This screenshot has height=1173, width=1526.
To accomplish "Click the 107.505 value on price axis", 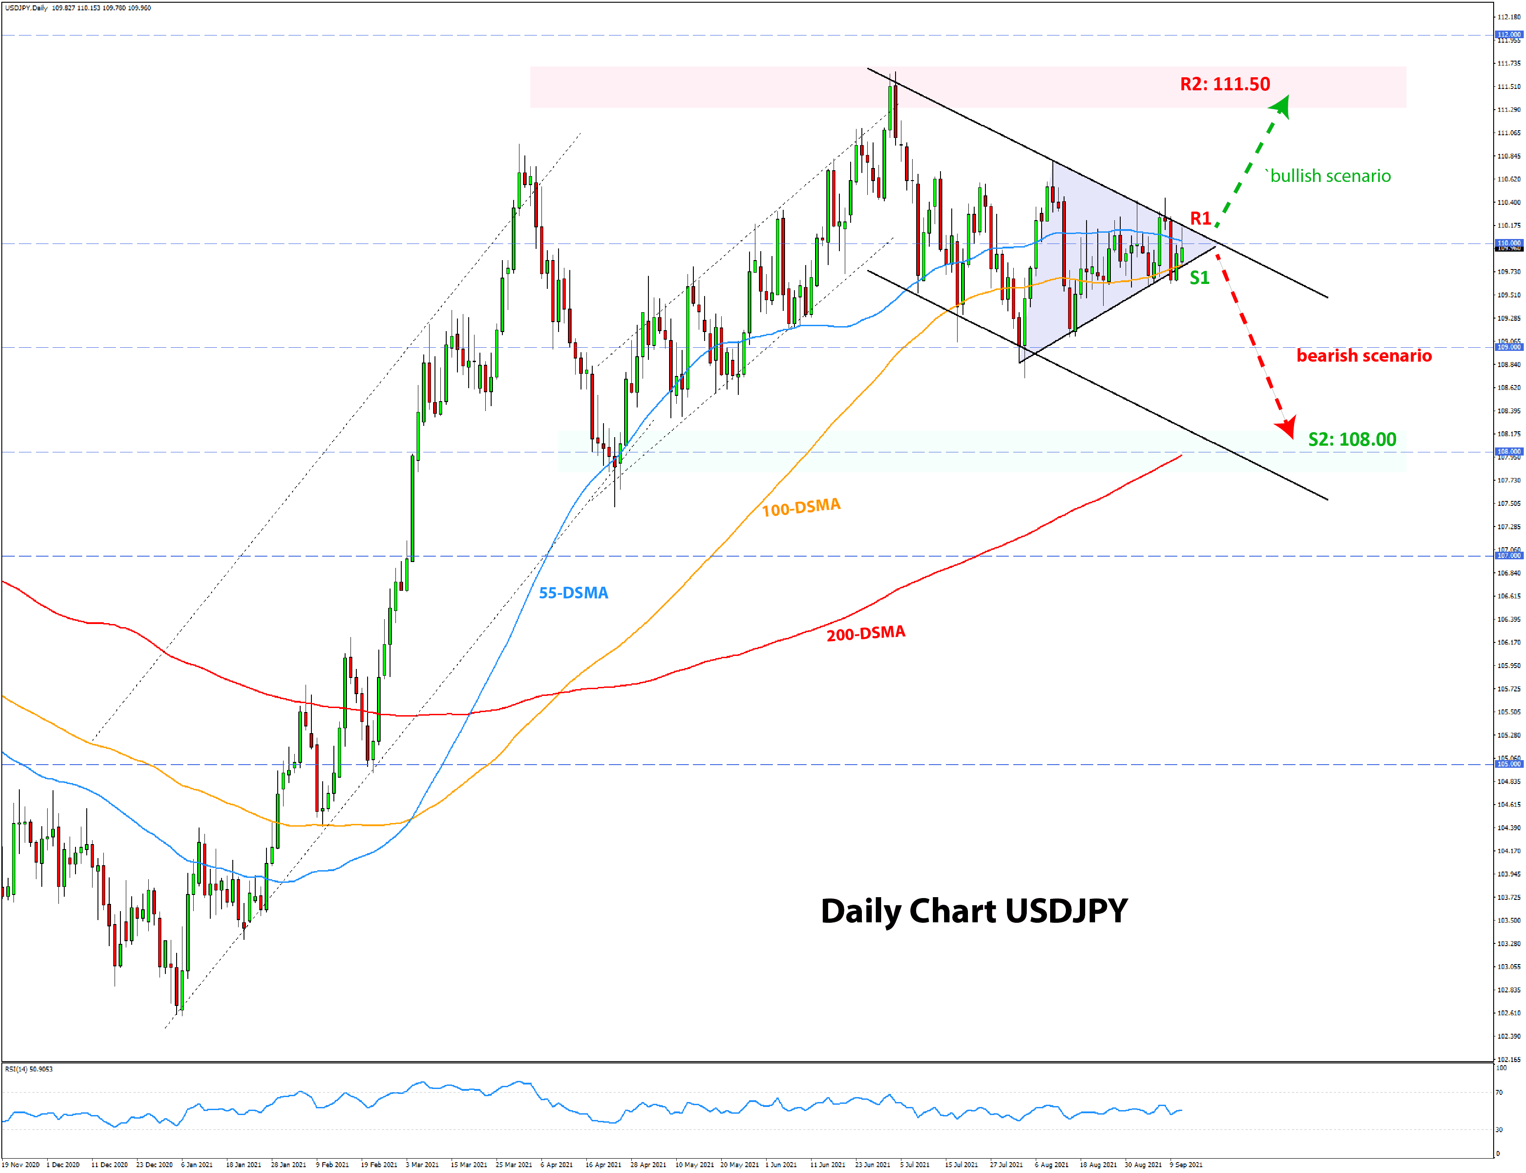I will 1508,504.
